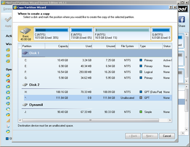Select the J: 90.40 GB simple volume row
The image size is (190, 147).
pos(98,112)
